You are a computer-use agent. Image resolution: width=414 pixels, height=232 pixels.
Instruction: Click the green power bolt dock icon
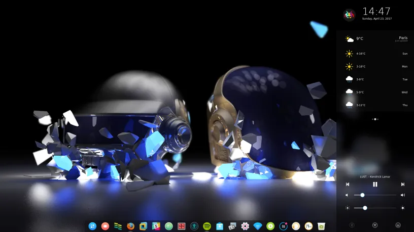click(270, 226)
